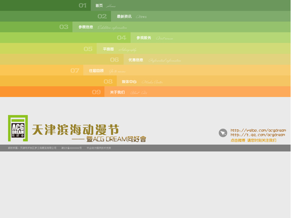Click 暨ACG DREAM同好會 subtitle
291x218 pixels.
[x=116, y=139]
